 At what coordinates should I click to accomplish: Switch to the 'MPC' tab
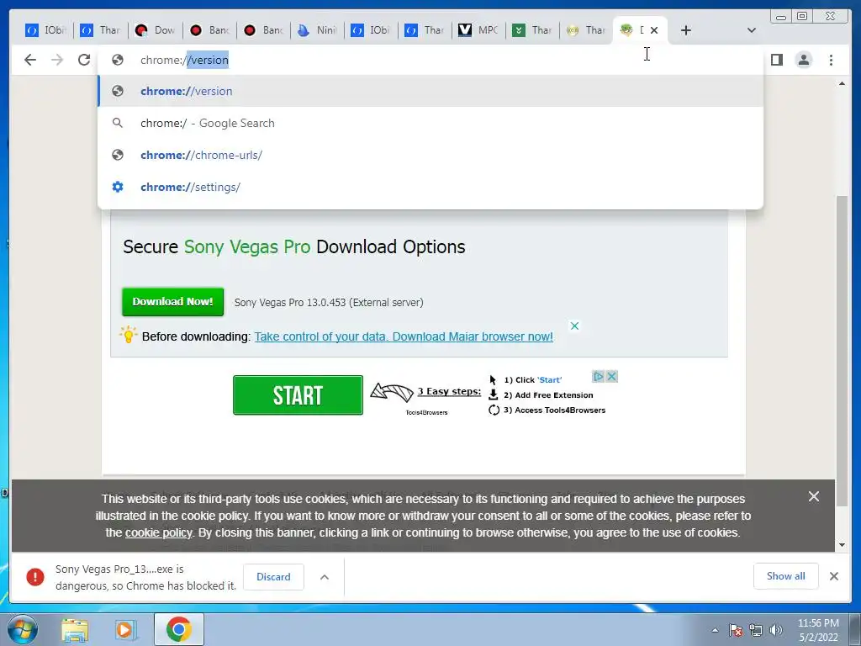[x=478, y=30]
